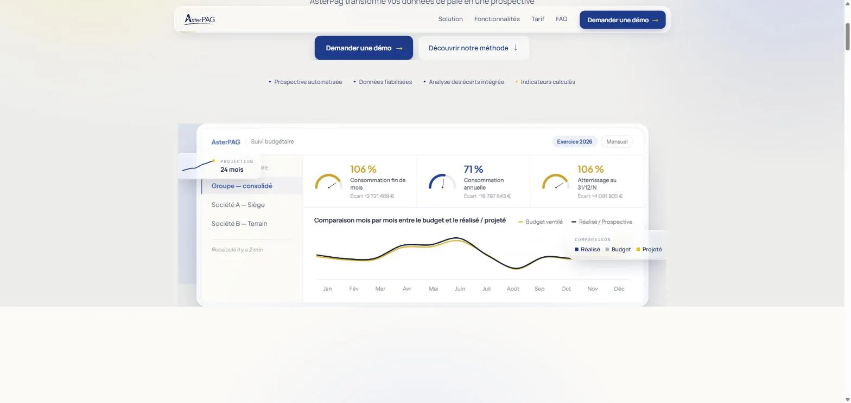851x403 pixels.
Task: Click Recalculé il y a 2 min
Action: [237, 250]
